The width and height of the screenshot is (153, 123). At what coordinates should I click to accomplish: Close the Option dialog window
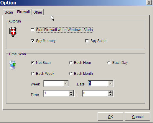point(149,2)
